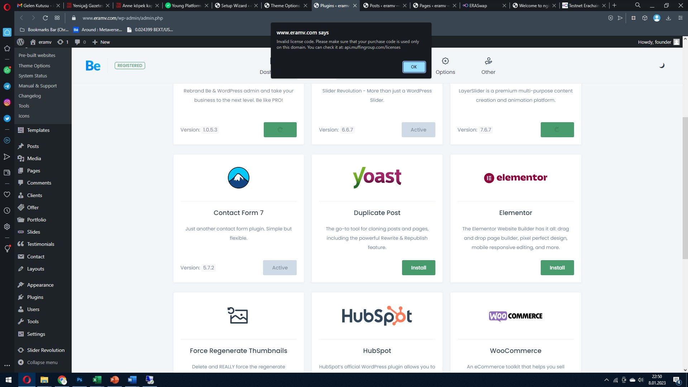Screen dimensions: 688x387
Task: Open Clients in admin menu
Action: [x=35, y=195]
